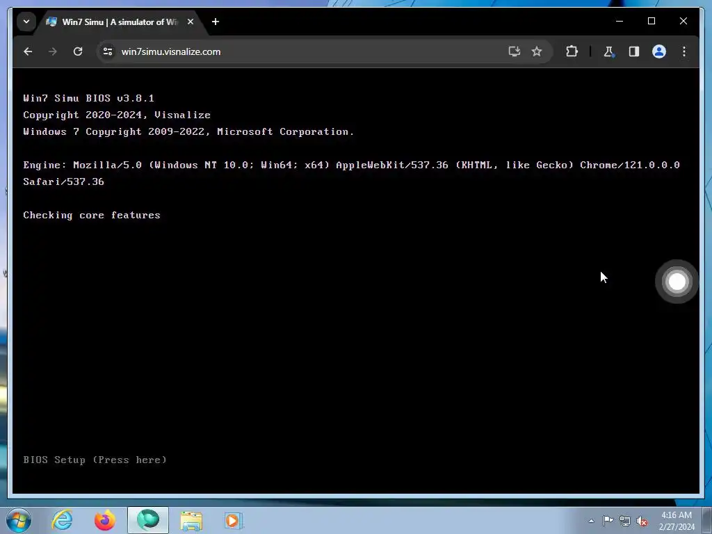Image resolution: width=712 pixels, height=534 pixels.
Task: Reload the Win7 Simu page
Action: click(78, 51)
